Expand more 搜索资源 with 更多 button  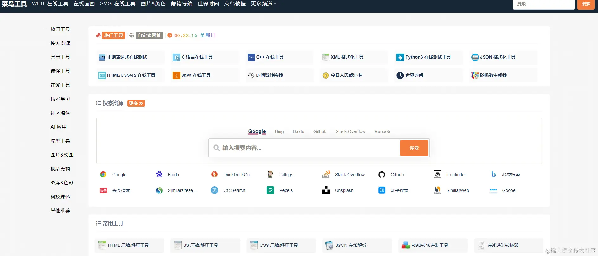coord(136,103)
